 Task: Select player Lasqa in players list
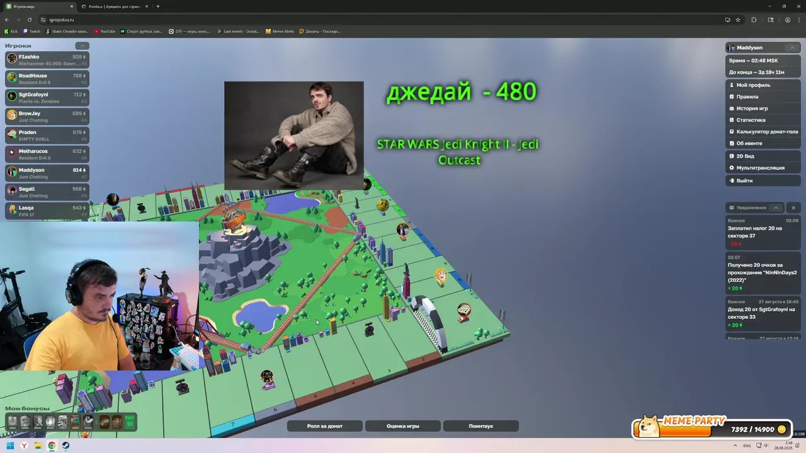tap(47, 211)
